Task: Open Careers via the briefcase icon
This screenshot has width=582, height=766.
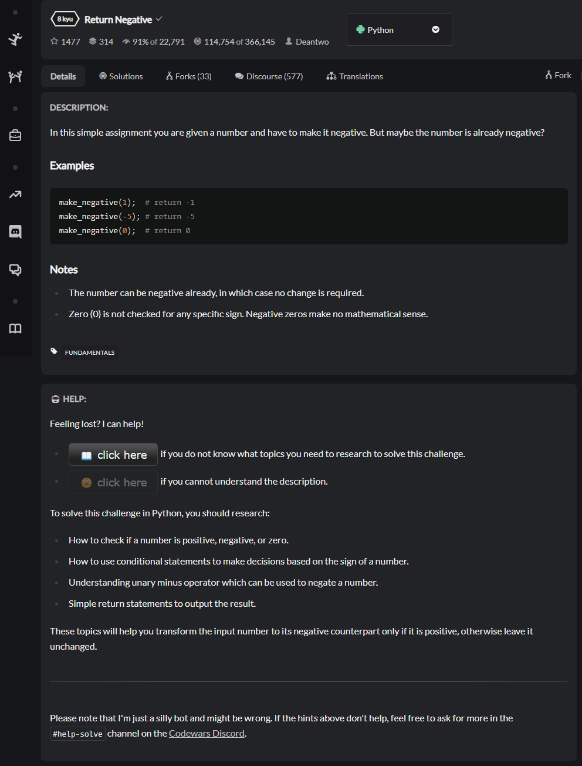Action: pos(15,135)
